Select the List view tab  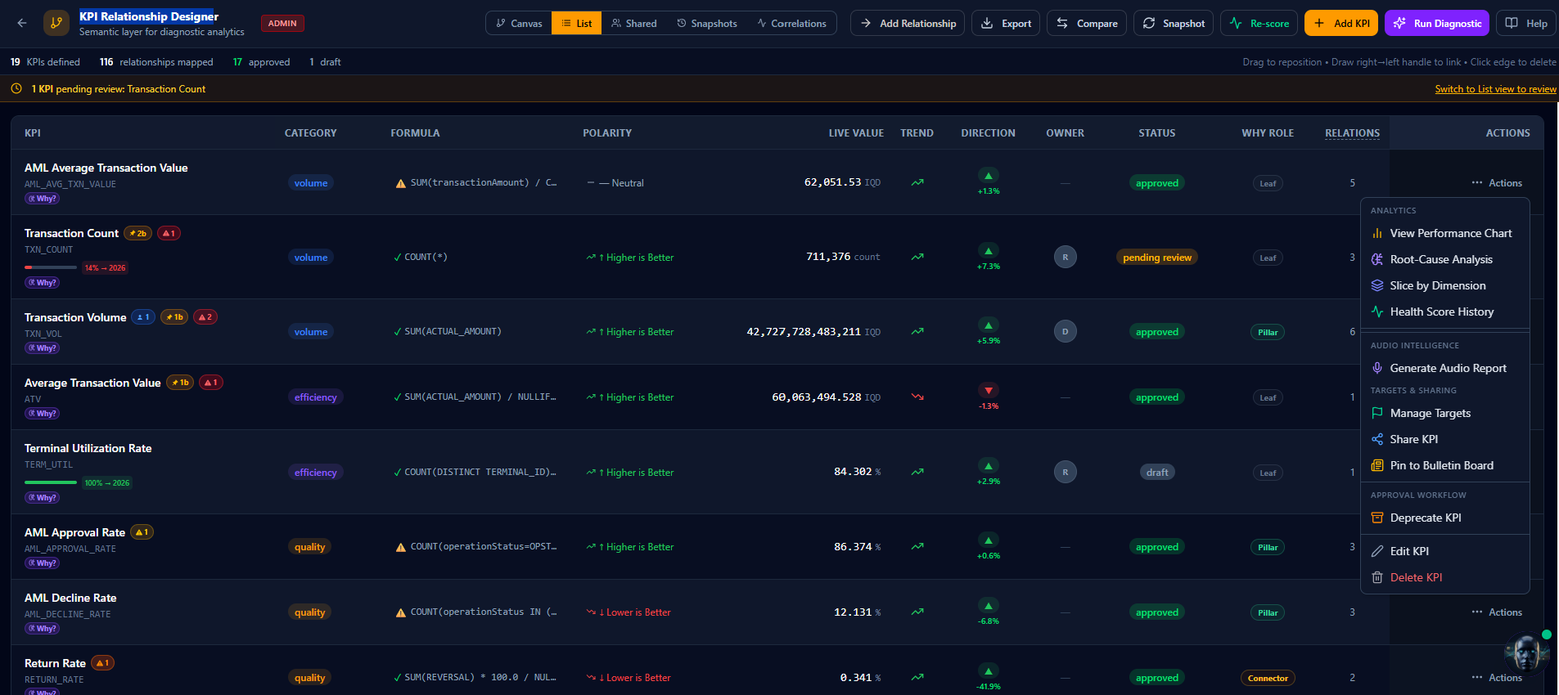click(x=576, y=23)
